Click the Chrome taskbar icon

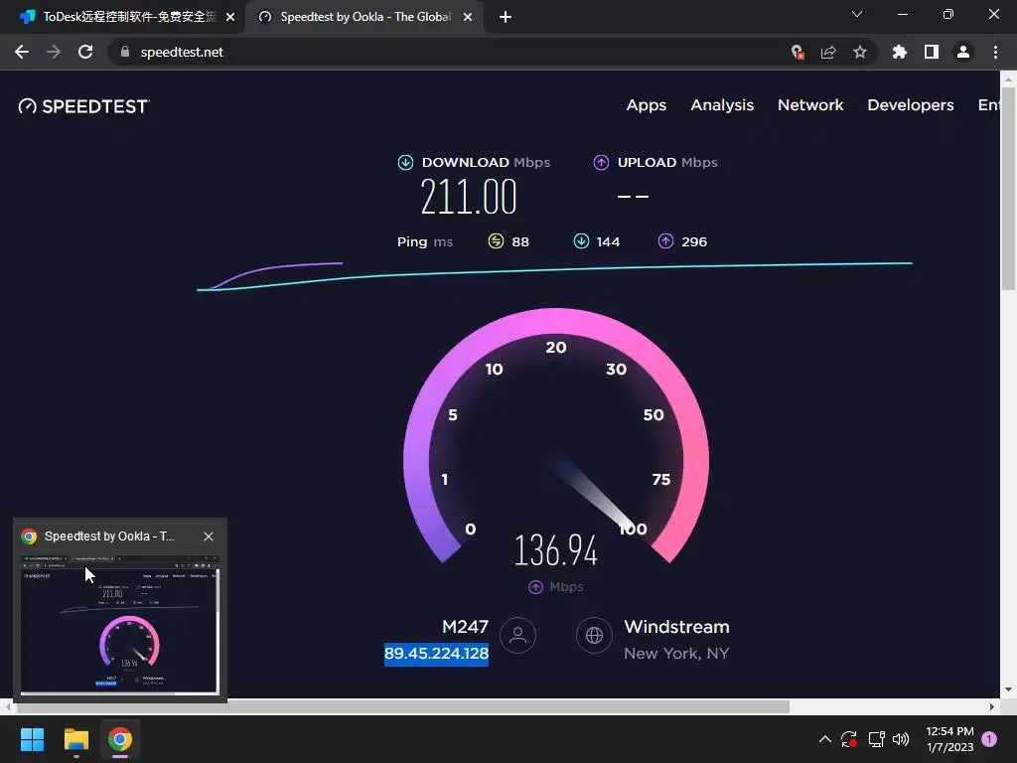point(120,739)
